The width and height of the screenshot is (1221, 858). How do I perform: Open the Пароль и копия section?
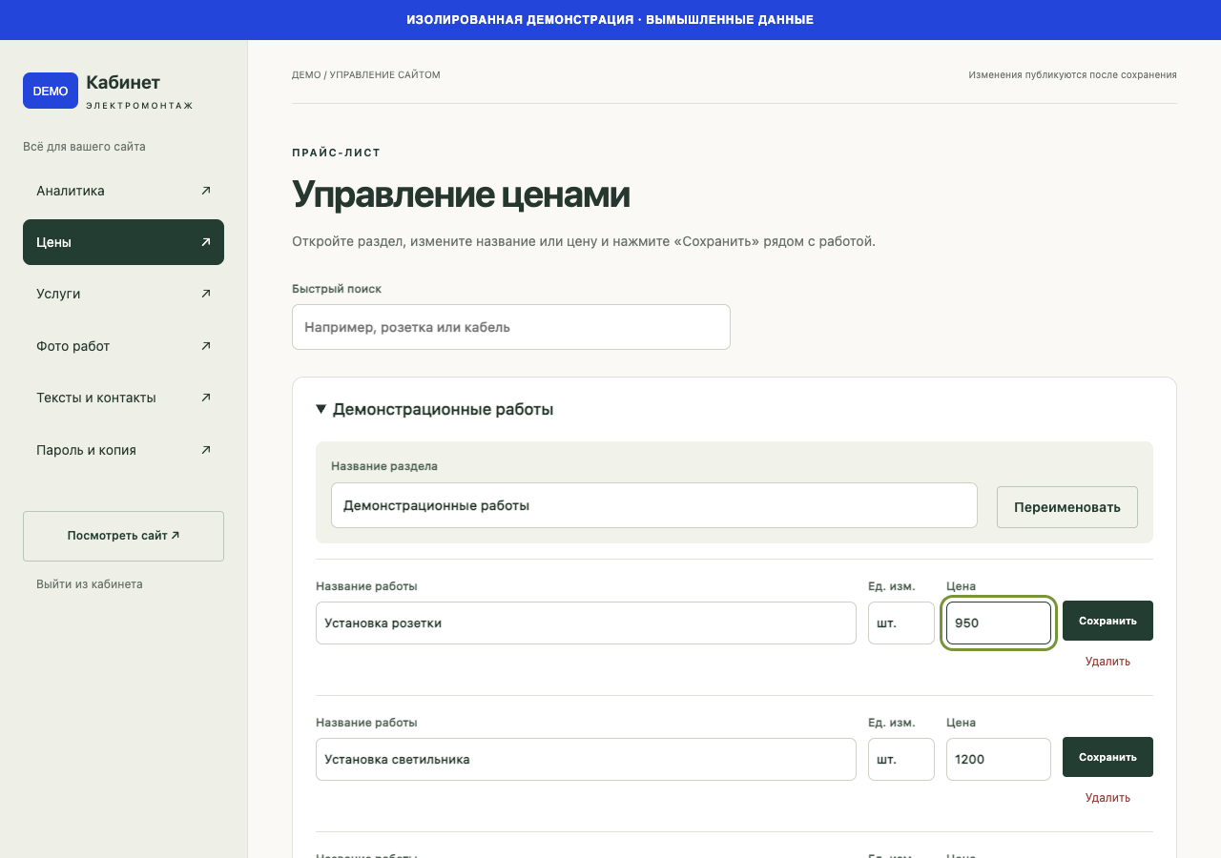[x=123, y=450]
